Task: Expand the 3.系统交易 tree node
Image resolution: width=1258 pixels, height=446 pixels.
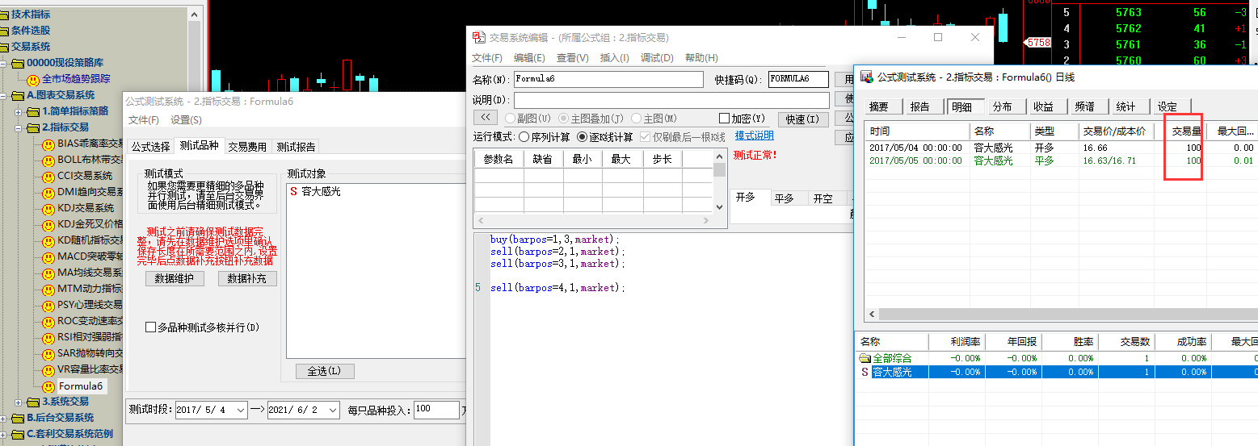Action: [x=19, y=402]
